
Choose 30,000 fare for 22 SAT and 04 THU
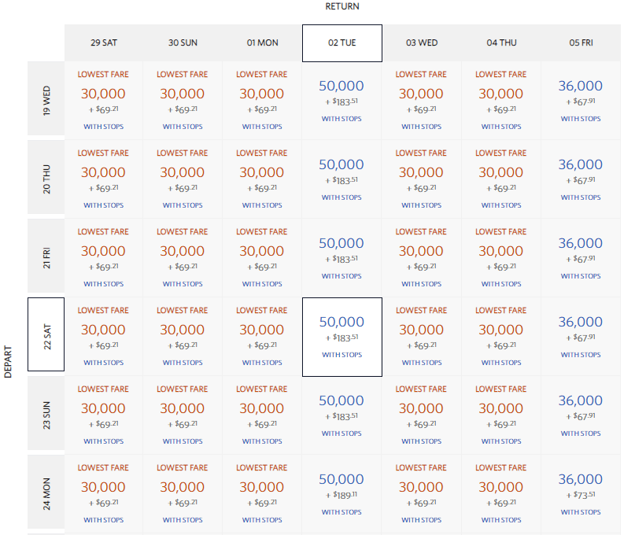pos(501,337)
